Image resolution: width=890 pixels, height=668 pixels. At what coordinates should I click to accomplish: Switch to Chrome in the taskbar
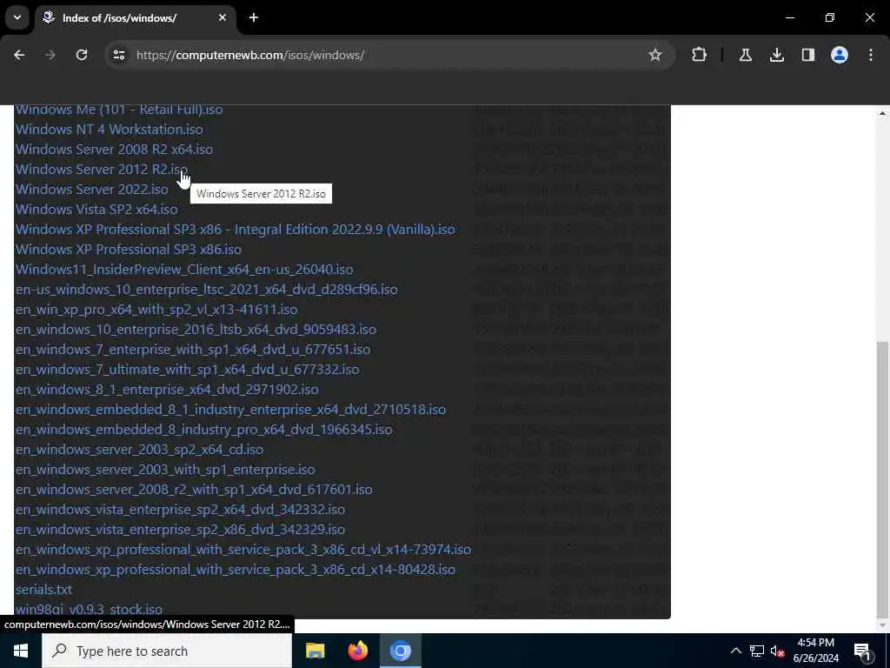400,651
